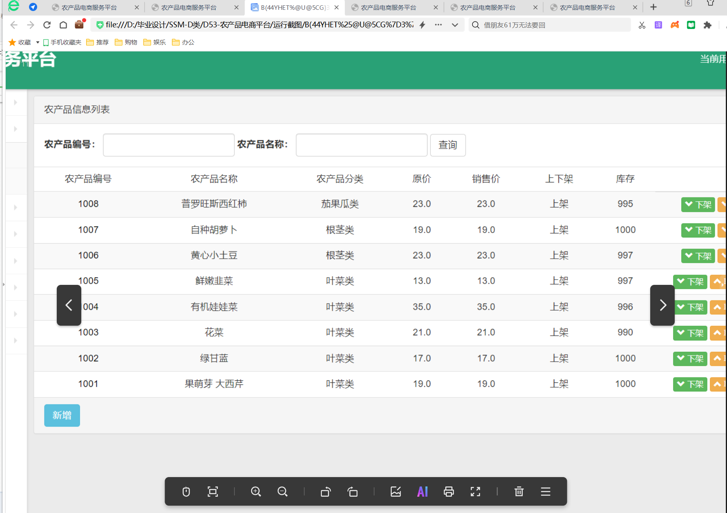Click the green 下架 button in row 1002
Viewport: 727px width, 513px height.
(x=690, y=359)
